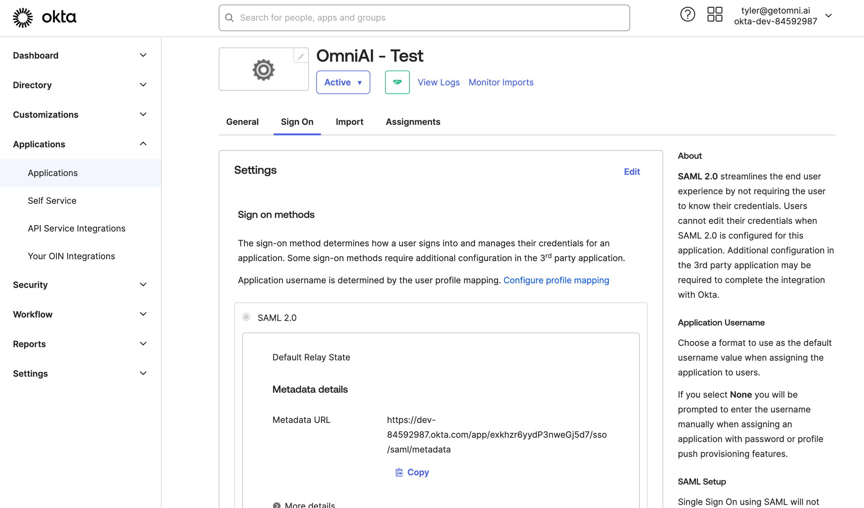Click the clipboard icon beside Copy
The width and height of the screenshot is (864, 508).
[x=399, y=472]
